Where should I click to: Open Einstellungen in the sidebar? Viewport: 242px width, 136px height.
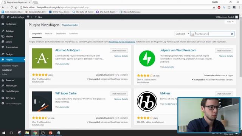12,91
